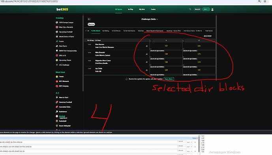Open second selector row type dropdown
The image size is (272, 155).
click(x=189, y=147)
